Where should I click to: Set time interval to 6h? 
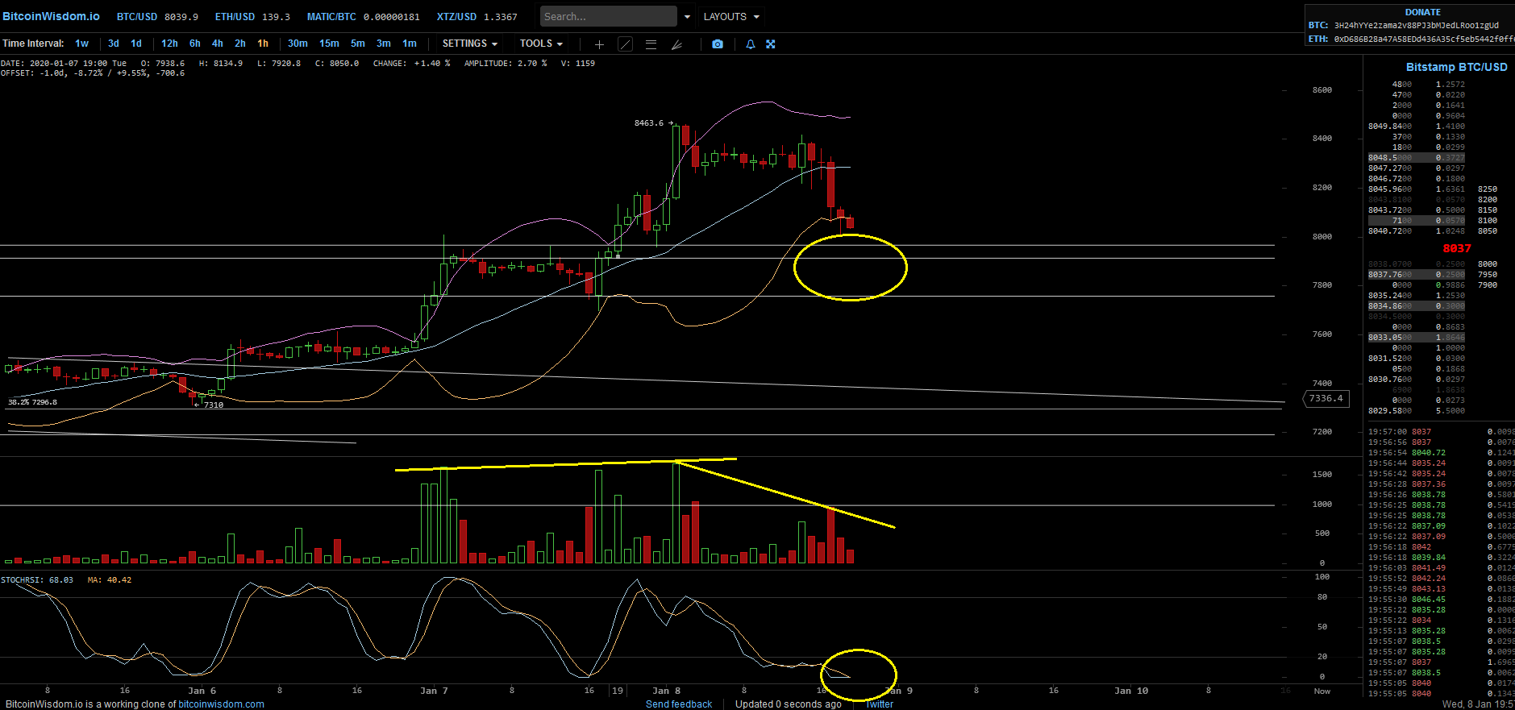click(x=195, y=44)
